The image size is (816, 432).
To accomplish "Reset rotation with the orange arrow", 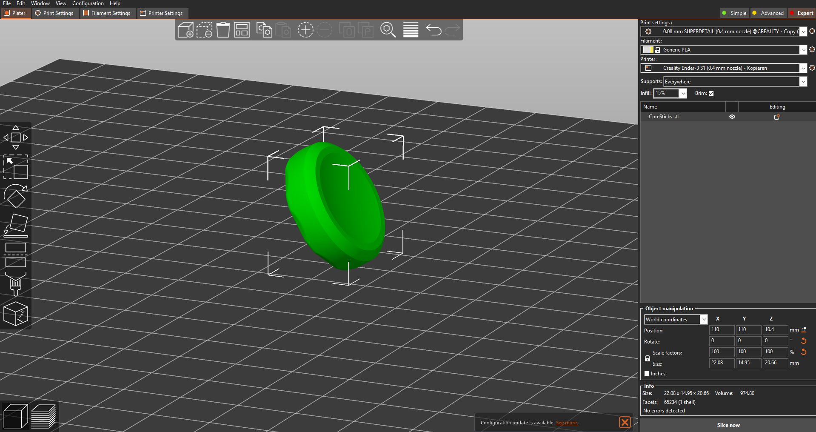I will tap(804, 341).
